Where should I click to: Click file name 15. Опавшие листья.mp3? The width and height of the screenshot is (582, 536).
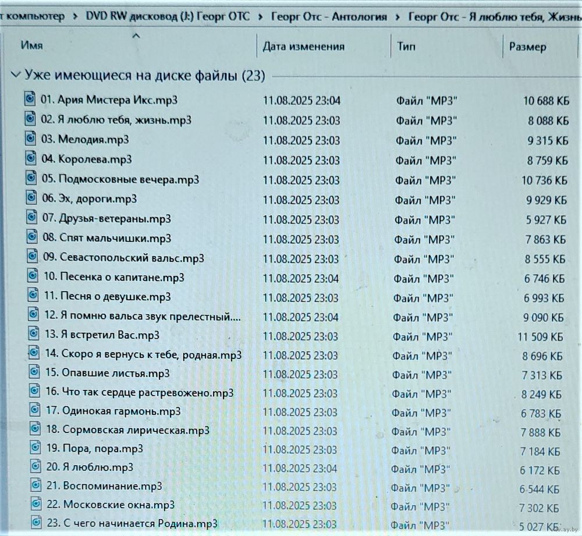(107, 372)
